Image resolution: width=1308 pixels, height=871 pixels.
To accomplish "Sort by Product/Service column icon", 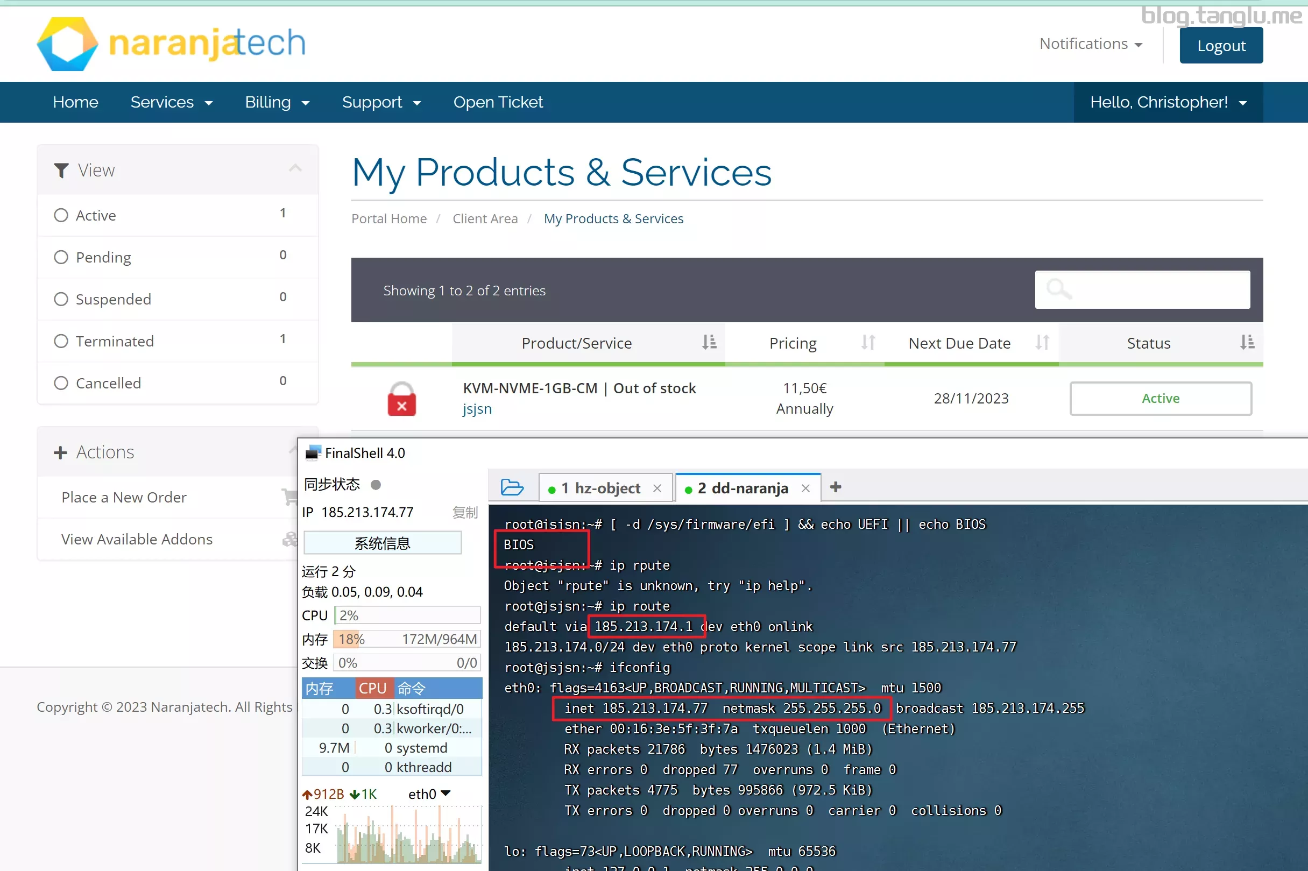I will [x=709, y=343].
